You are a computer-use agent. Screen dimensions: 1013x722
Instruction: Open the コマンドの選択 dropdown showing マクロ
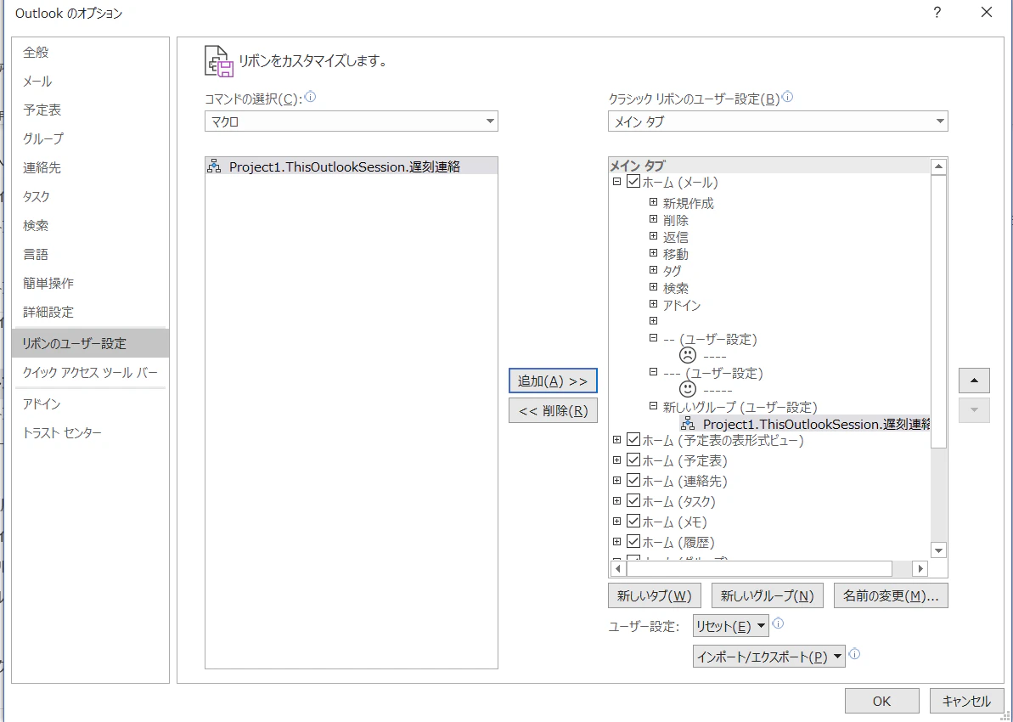tap(352, 121)
